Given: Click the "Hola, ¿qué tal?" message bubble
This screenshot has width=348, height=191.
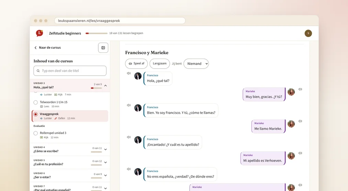Looking at the screenshot, I should (x=158, y=79).
